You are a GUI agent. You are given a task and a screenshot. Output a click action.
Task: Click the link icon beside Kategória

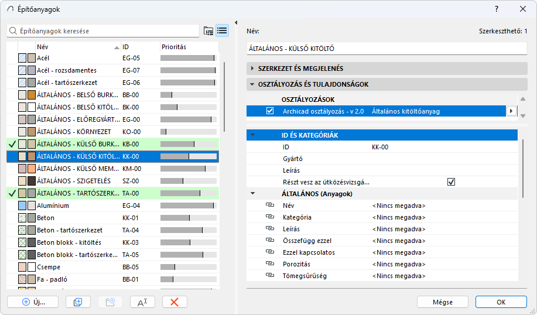pos(270,217)
